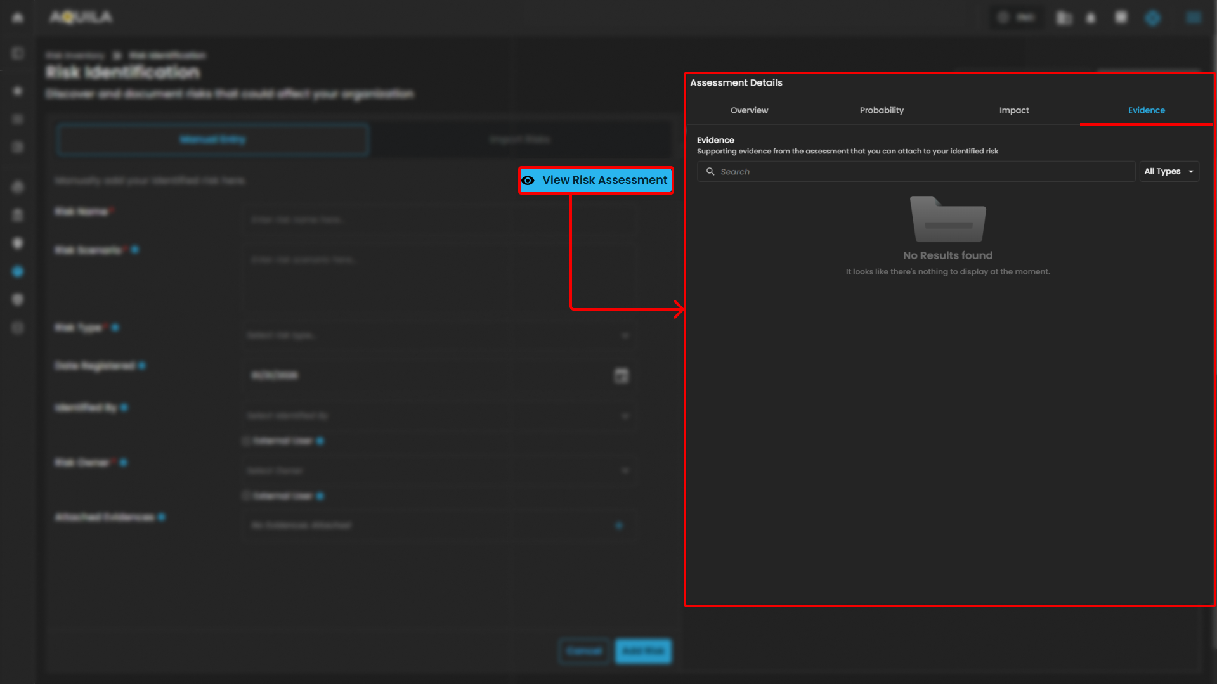Open the calendar picker for Date Registered
The image size is (1217, 684).
[621, 375]
